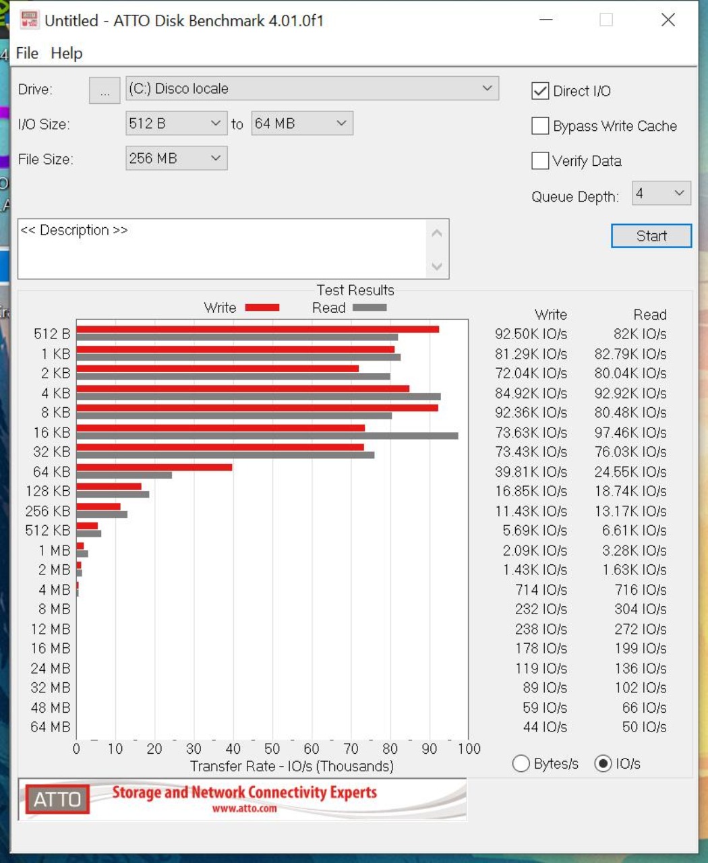Click the browse drive ellipsis button
This screenshot has width=708, height=863.
pyautogui.click(x=105, y=91)
